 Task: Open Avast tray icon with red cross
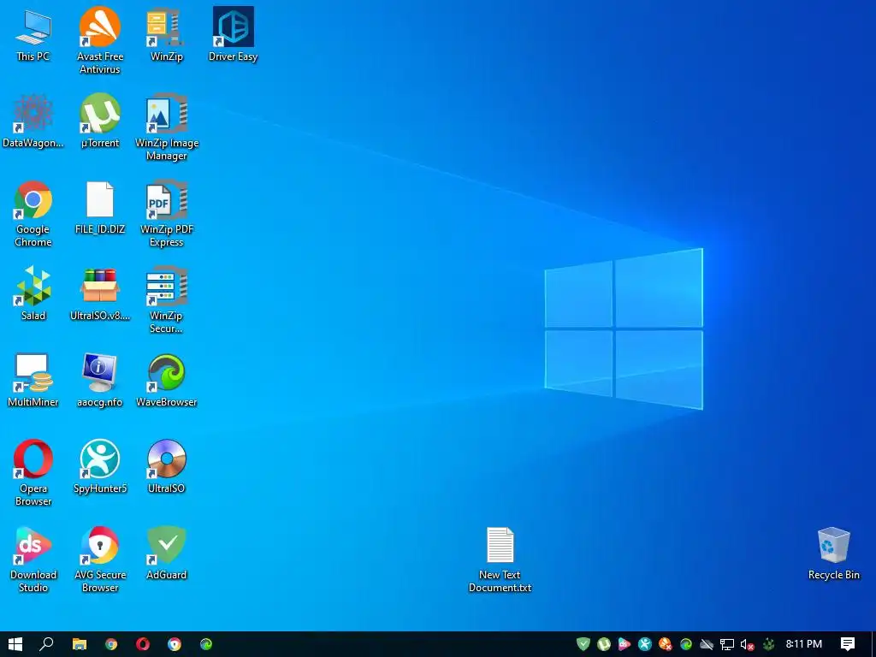click(x=666, y=644)
